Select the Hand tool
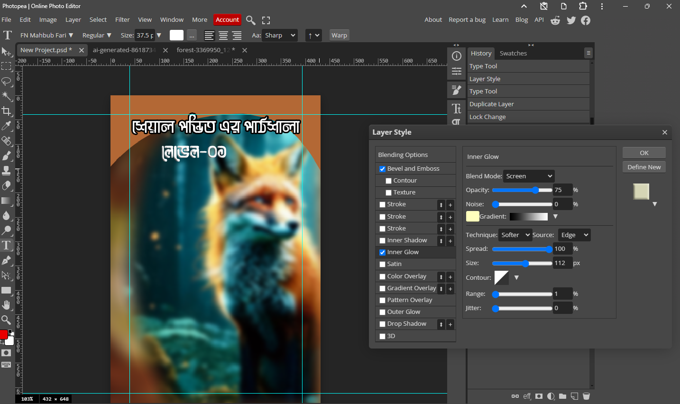This screenshot has height=404, width=680. tap(6, 305)
